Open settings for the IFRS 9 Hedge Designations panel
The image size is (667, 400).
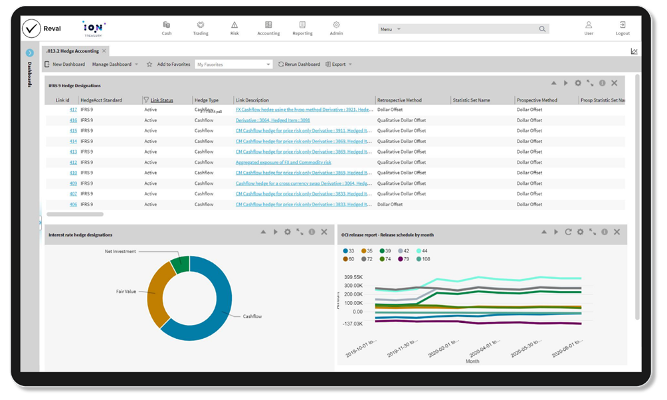578,82
